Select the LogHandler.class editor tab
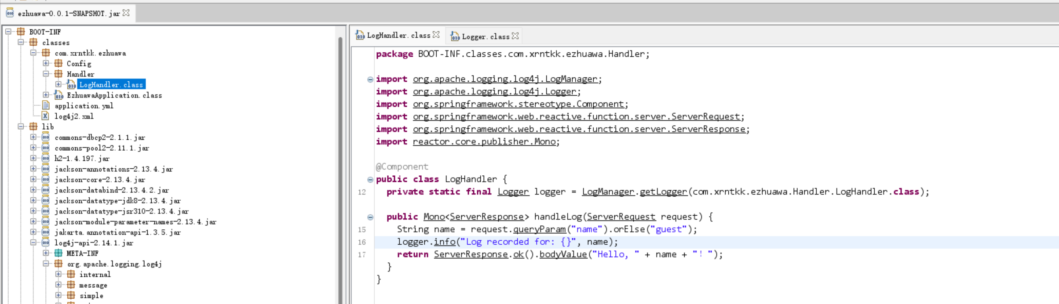Image resolution: width=1059 pixels, height=304 pixels. point(398,35)
